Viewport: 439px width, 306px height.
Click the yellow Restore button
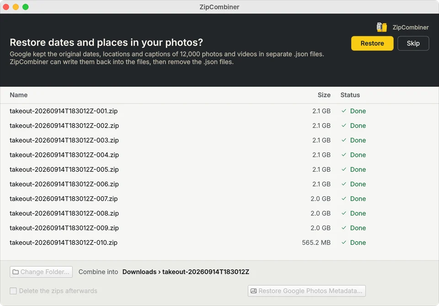372,43
